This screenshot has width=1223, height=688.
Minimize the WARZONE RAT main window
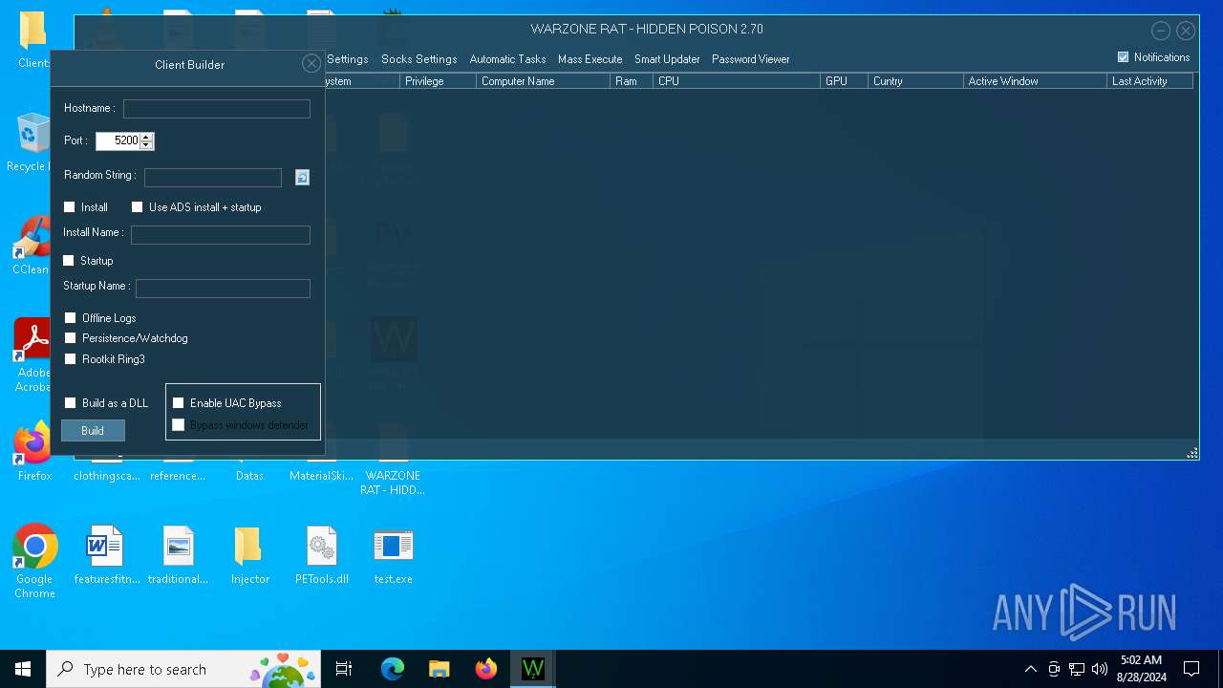[1160, 31]
